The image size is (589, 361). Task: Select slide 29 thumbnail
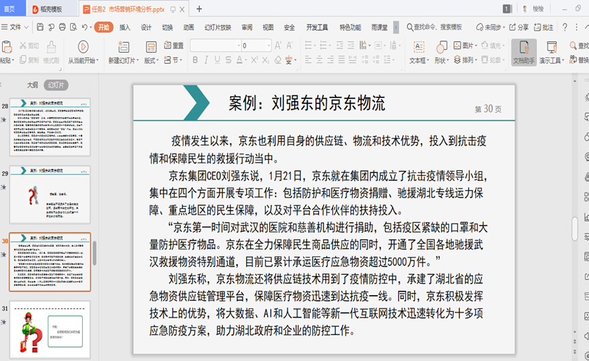pyautogui.click(x=50, y=194)
